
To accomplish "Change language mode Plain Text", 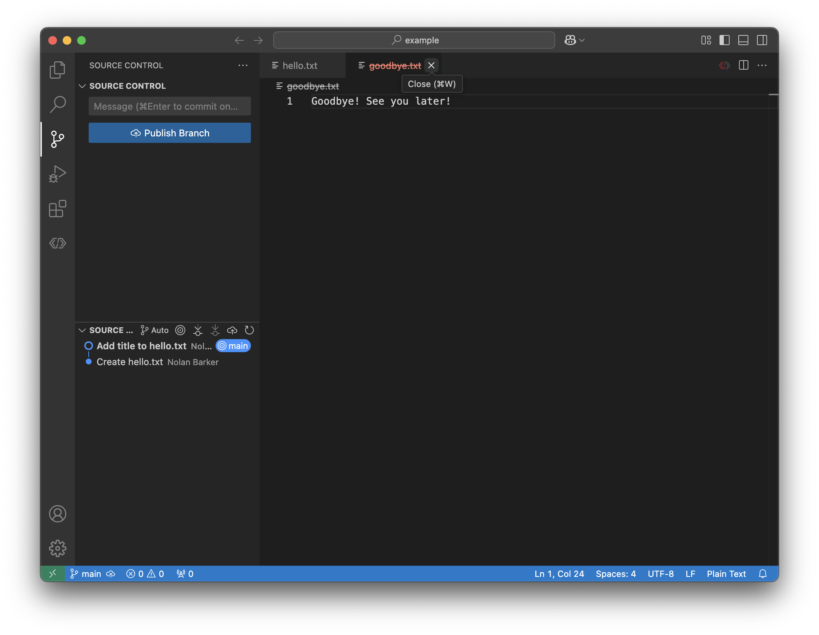I will pos(726,574).
